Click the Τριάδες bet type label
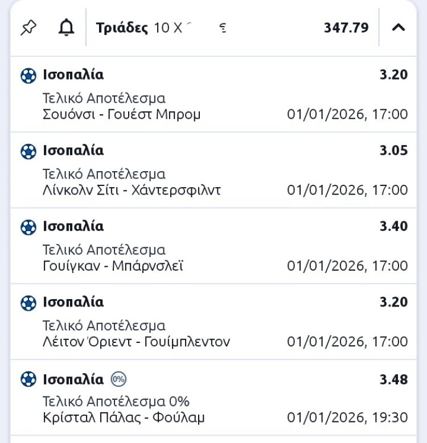Screen dimensions: 427x443 coord(122,27)
